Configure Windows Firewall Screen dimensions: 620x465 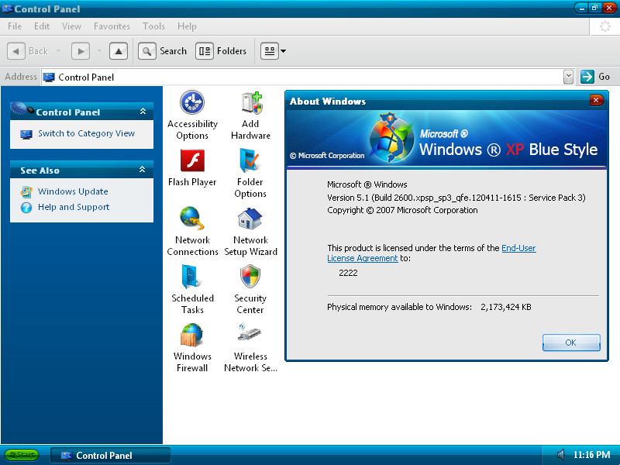(192, 337)
